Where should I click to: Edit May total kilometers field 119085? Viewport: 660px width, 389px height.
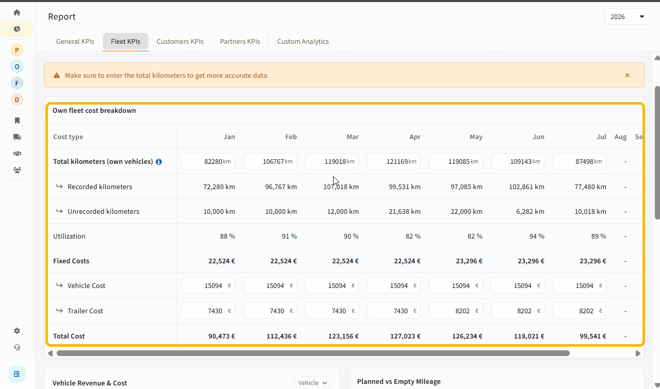[x=456, y=161]
